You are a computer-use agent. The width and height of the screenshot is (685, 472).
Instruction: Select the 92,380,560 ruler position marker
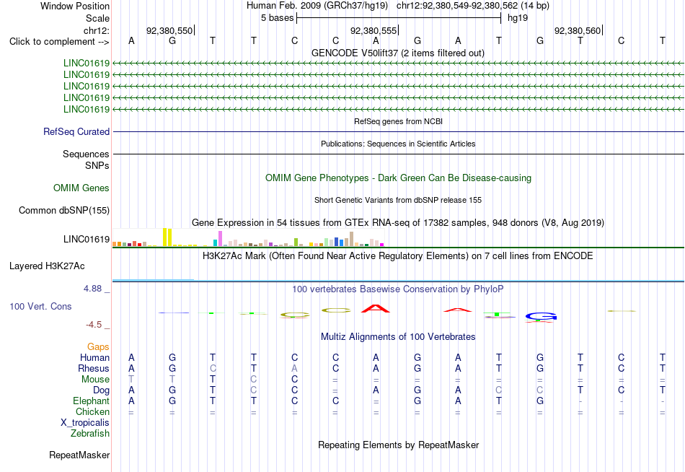pos(578,30)
